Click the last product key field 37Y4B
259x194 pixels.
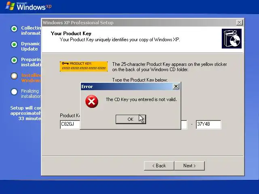208,124
